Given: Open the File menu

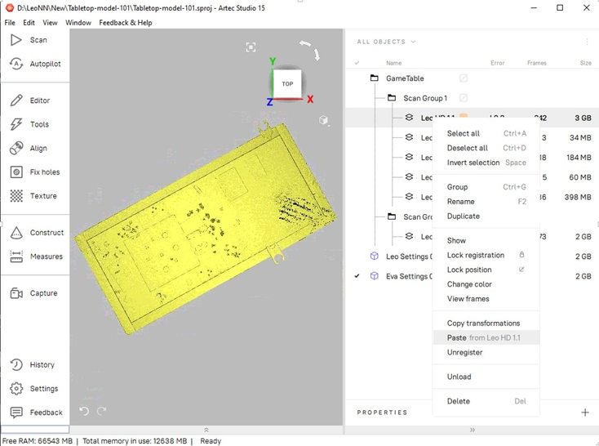Looking at the screenshot, I should pyautogui.click(x=10, y=23).
